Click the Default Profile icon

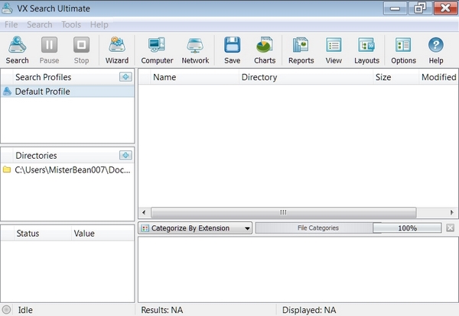(7, 92)
